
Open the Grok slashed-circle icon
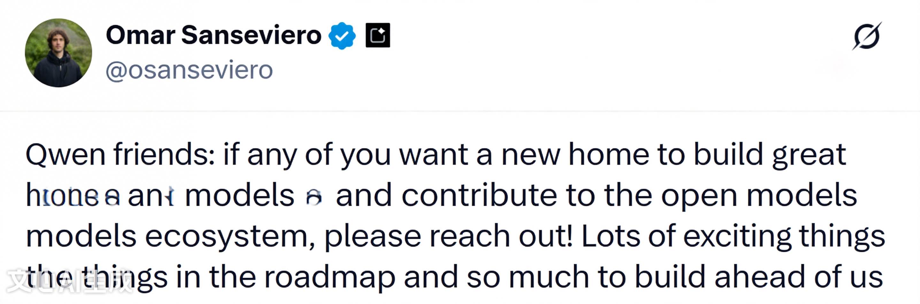tap(866, 36)
